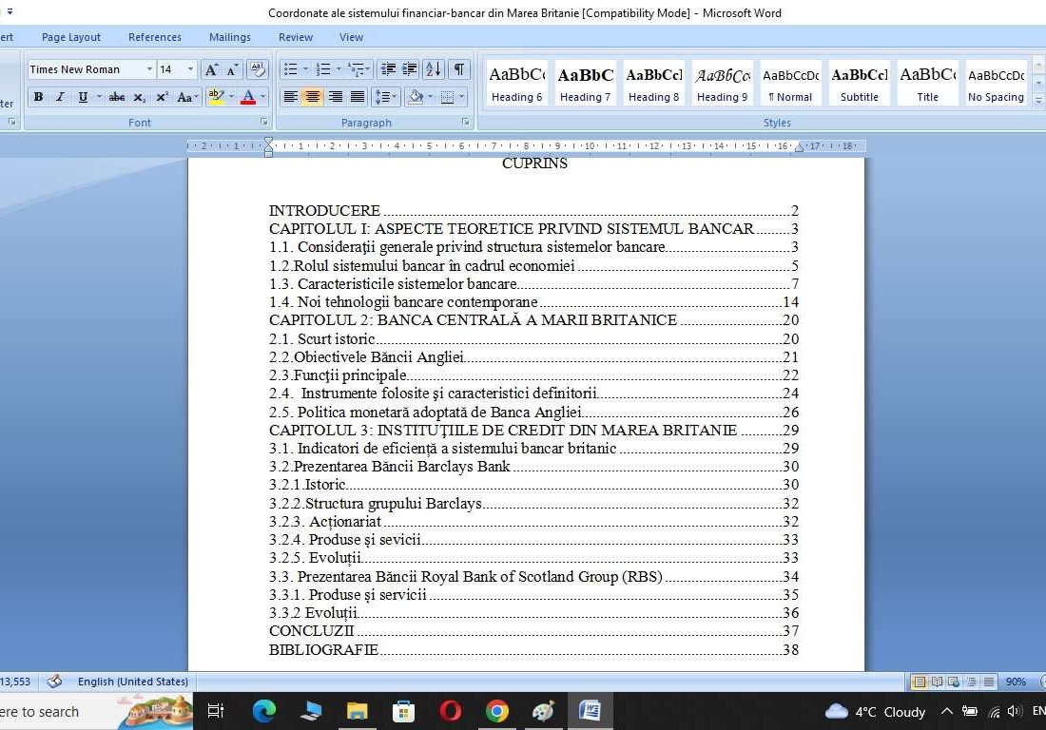The height and width of the screenshot is (730, 1046).
Task: Apply subscript formatting
Action: 140,97
